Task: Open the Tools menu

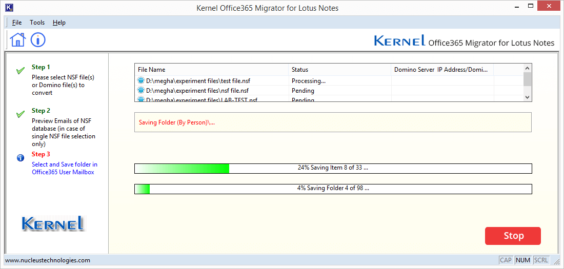Action: (37, 23)
